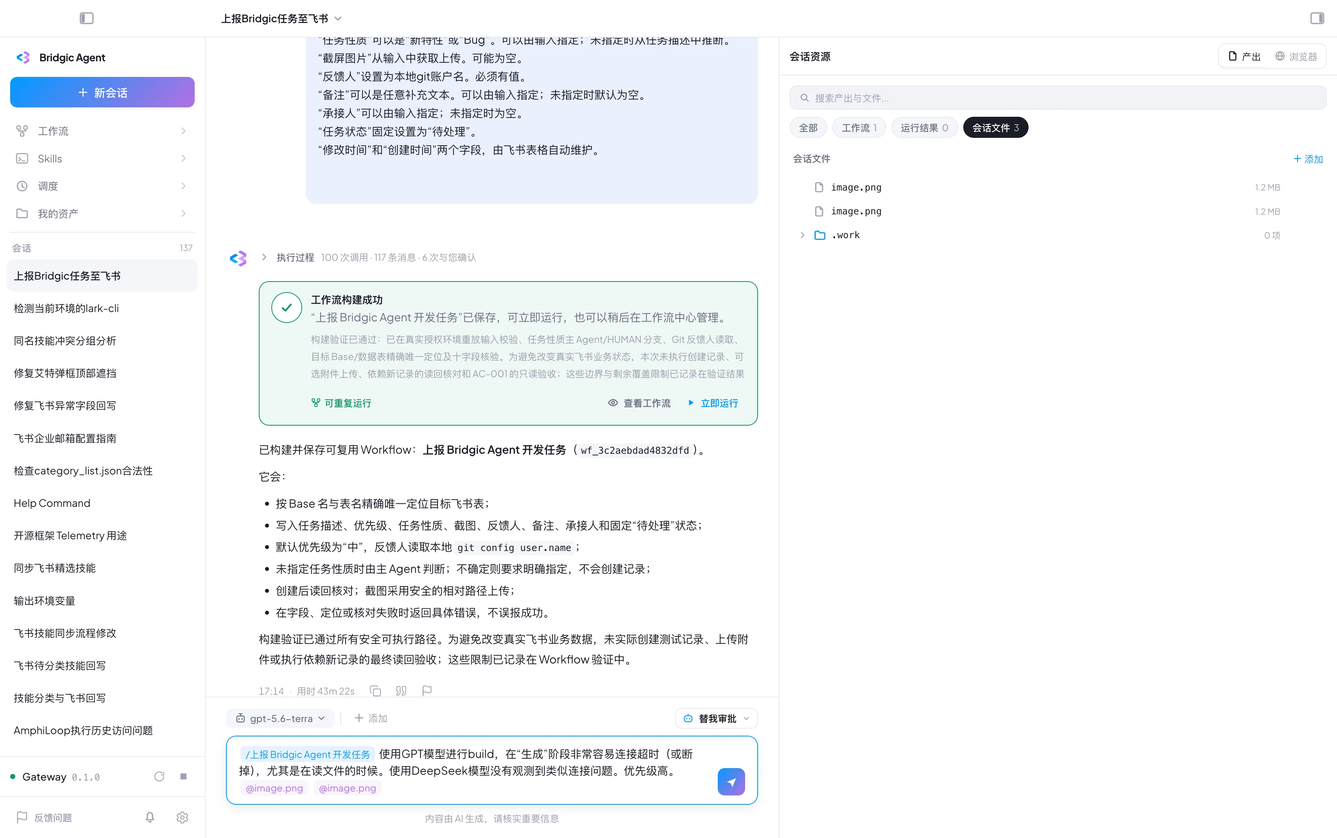
Task: Select the 工作流 1 filter tab
Action: click(x=859, y=128)
